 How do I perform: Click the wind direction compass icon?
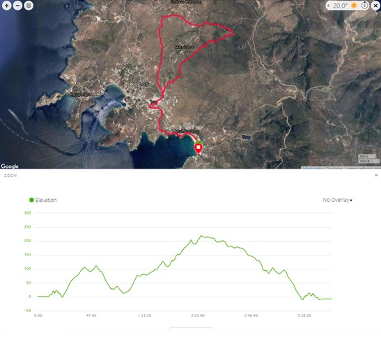coord(364,6)
